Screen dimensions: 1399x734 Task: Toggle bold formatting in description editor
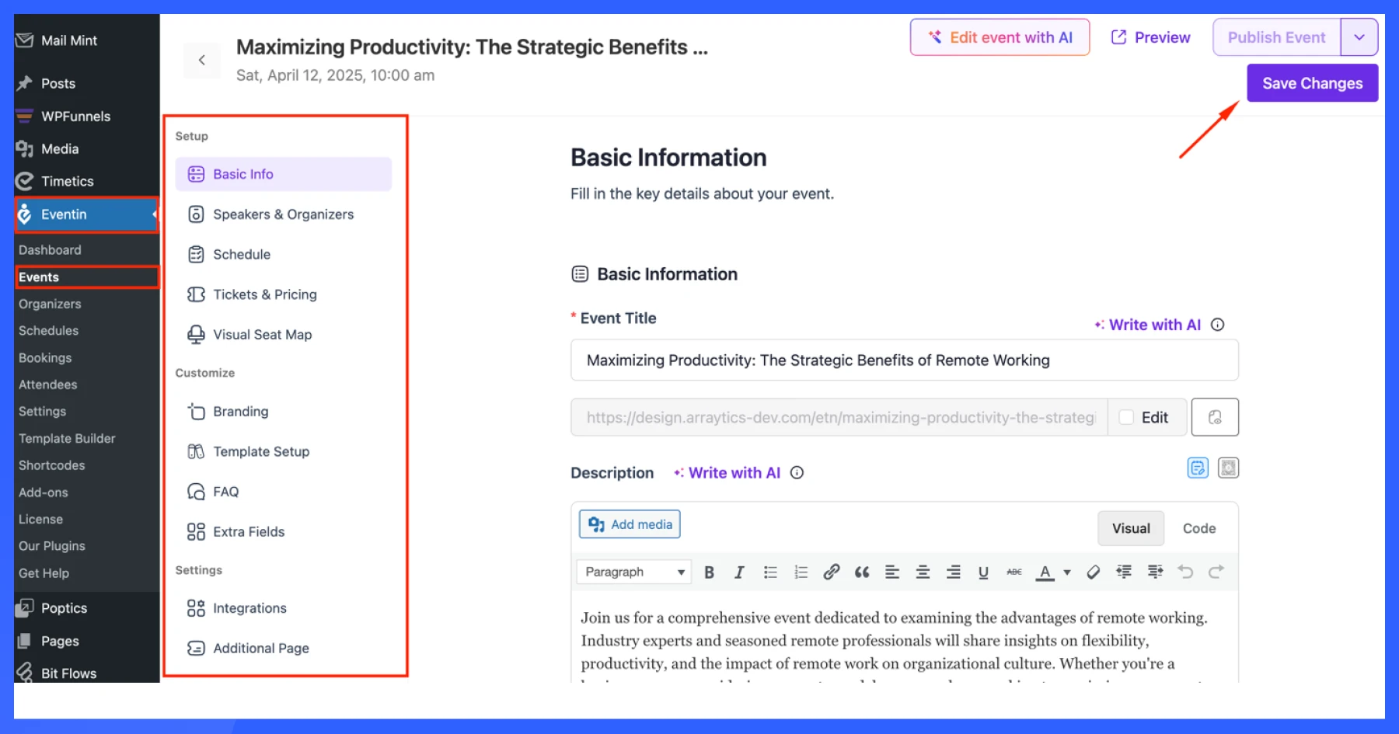click(709, 572)
